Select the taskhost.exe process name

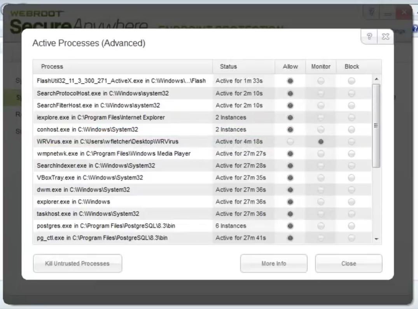pyautogui.click(x=88, y=214)
